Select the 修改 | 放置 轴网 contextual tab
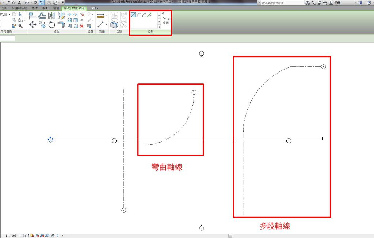The width and height of the screenshot is (374, 238). 74,8
